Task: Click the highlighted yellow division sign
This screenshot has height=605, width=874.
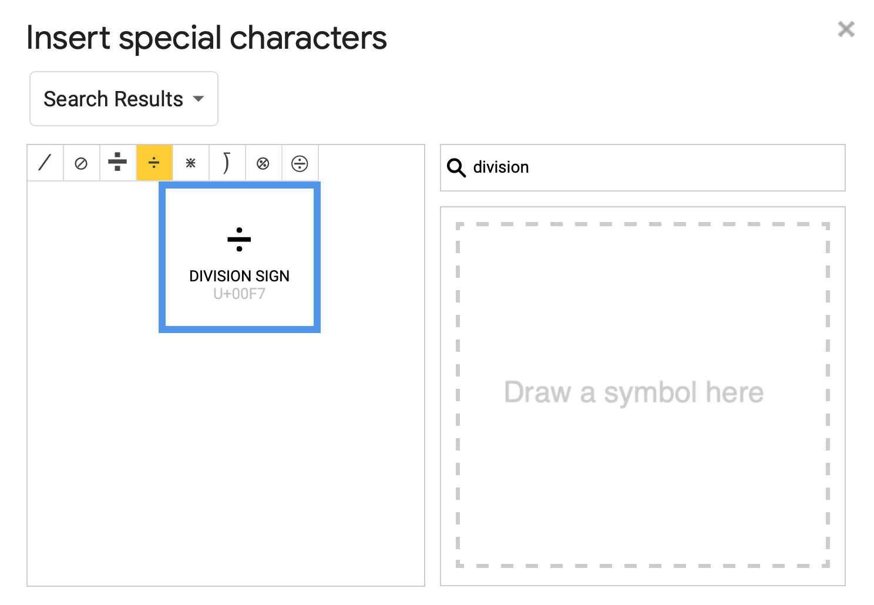Action: 154,163
